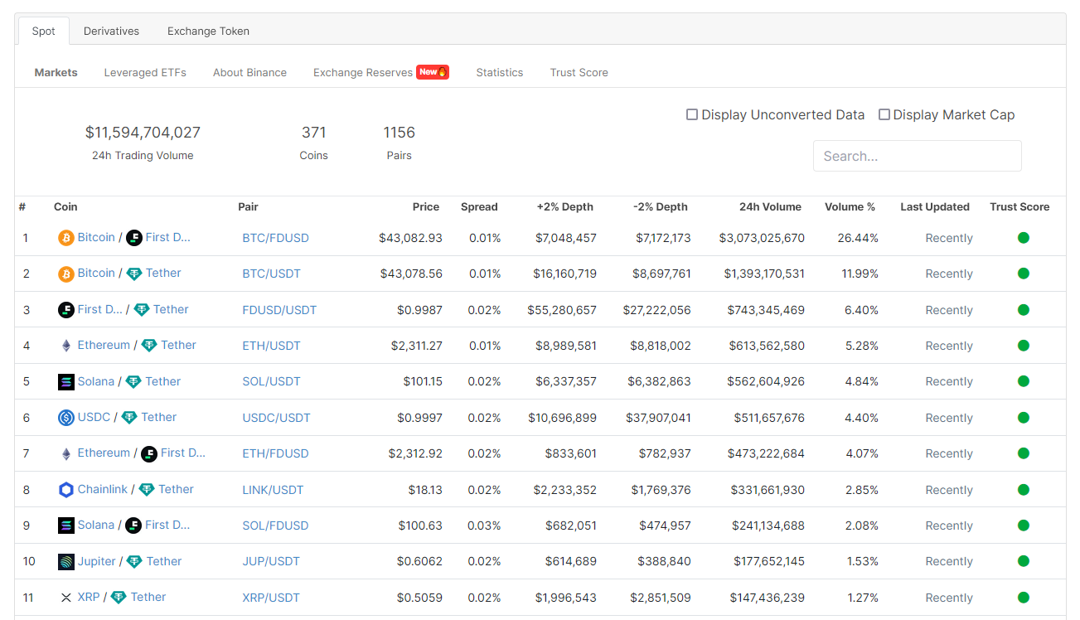
Task: Open the LINK/USDT pair link
Action: point(273,490)
